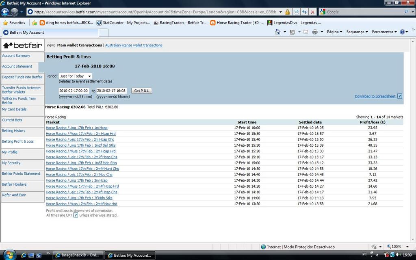This screenshot has height=260, width=416.
Task: Click 'Download to Spreadsheet' link
Action: 375,96
